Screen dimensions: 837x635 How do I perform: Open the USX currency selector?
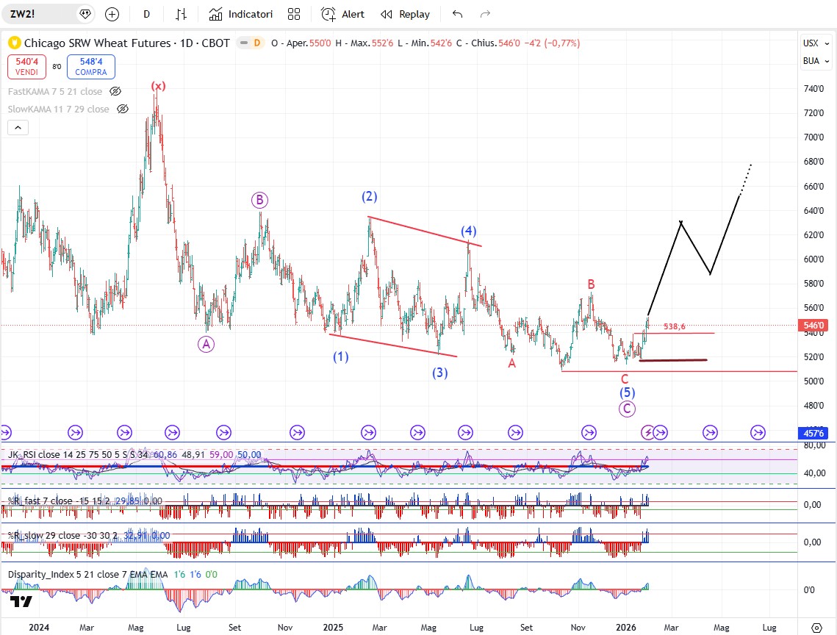[x=811, y=43]
